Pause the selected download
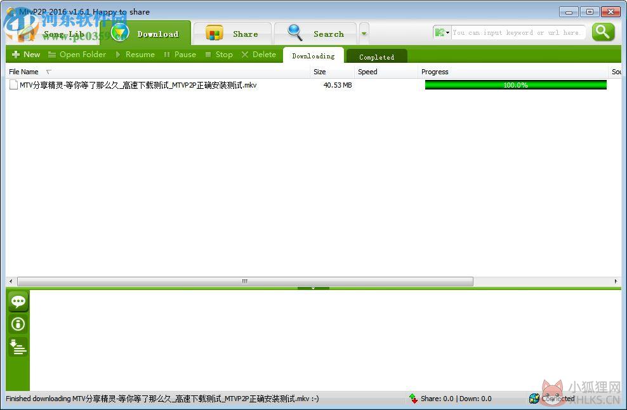This screenshot has height=410, width=627. (x=180, y=55)
